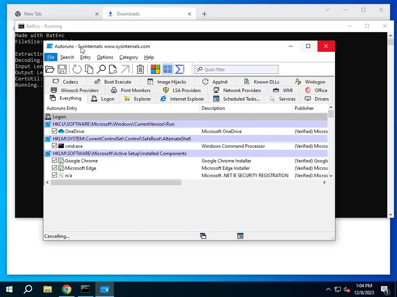Switch to the Winsock Providers tab
Viewport: 397px width, 297px height.
[75, 90]
